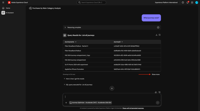
Task: Download the query results
Action: click(156, 35)
